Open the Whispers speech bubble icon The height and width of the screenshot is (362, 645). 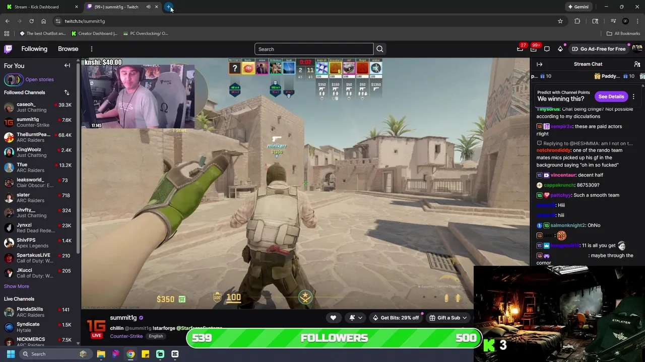pyautogui.click(x=547, y=49)
